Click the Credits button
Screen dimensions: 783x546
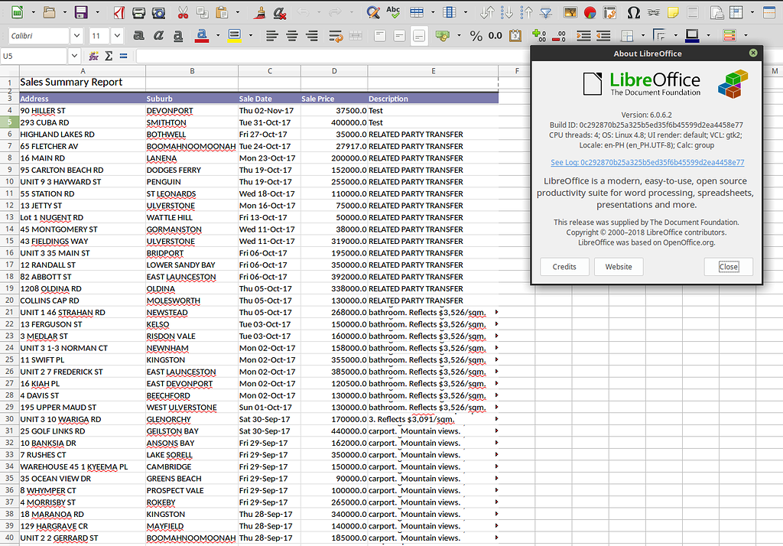pos(564,267)
